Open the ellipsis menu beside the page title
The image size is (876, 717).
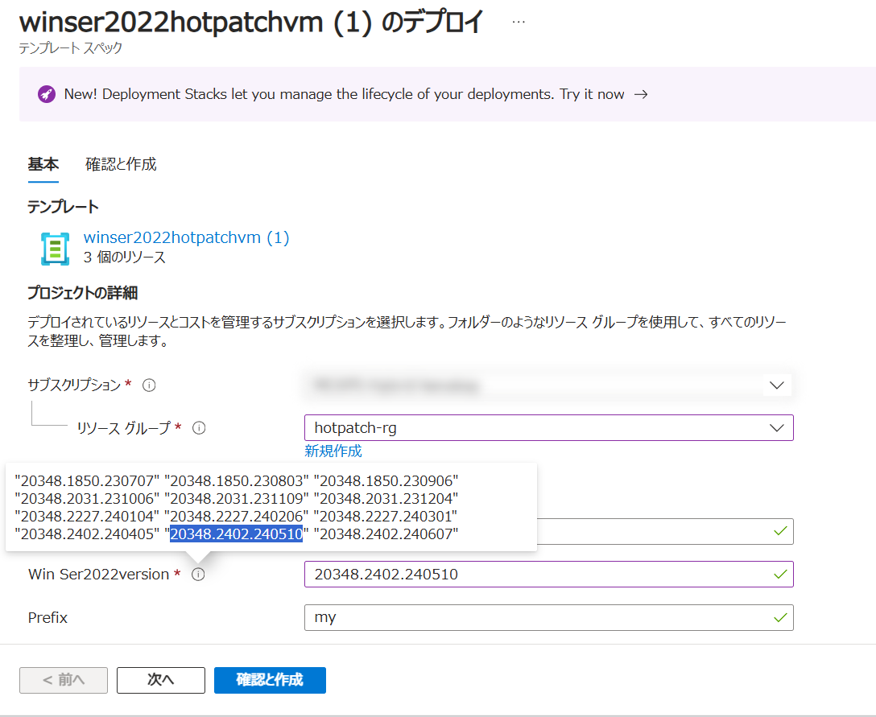519,23
